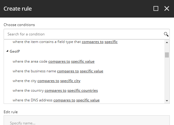This screenshot has height=125, width=174.
Task: Click the conditions list scroll-up arrow
Action: [x=167, y=42]
